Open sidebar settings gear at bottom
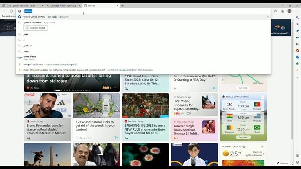Screen dimensions: 301x169 297,162
